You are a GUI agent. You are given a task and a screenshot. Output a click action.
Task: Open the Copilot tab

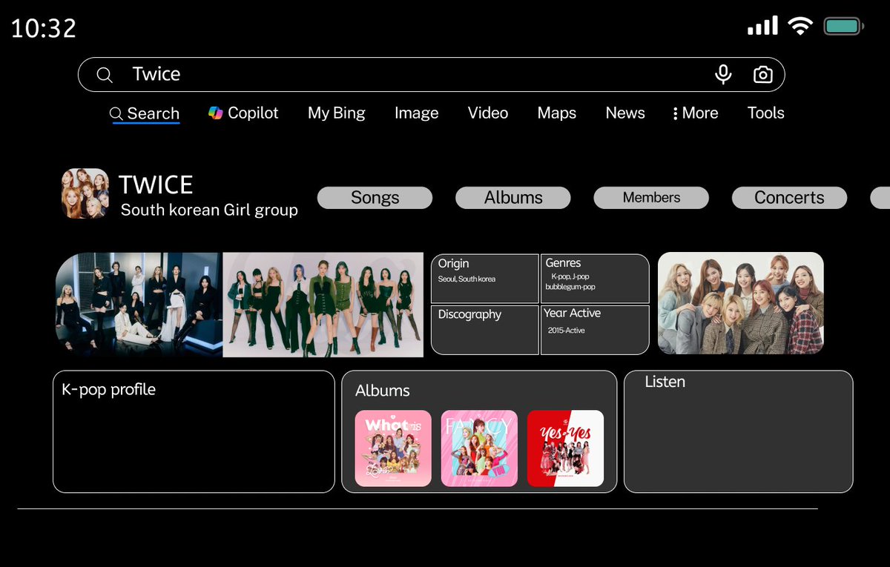pos(243,113)
